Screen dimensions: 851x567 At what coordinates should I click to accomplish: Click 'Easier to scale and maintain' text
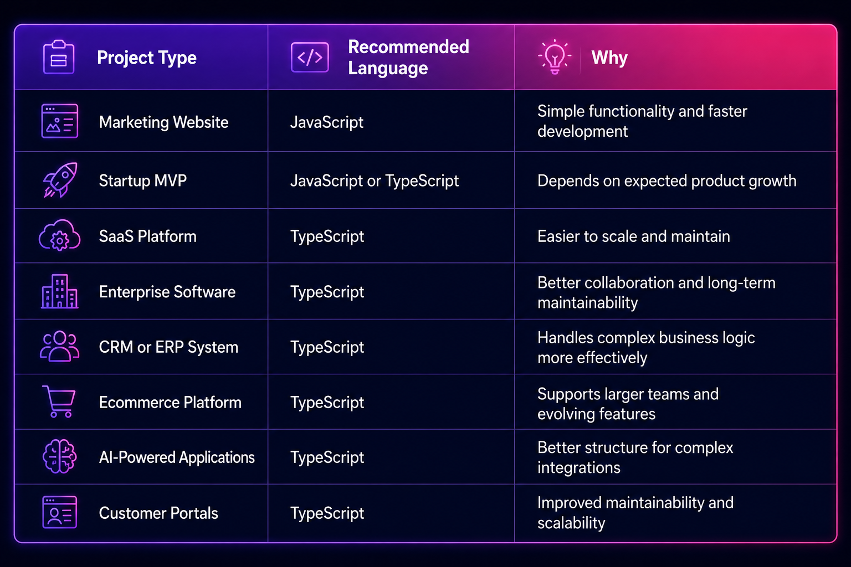634,236
